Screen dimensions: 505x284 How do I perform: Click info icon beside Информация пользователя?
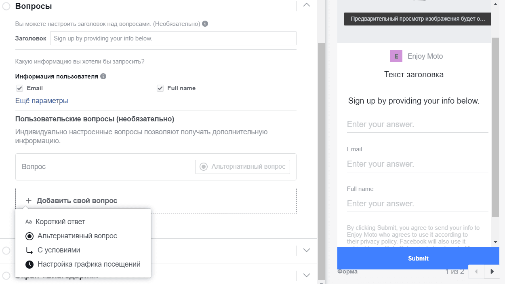pos(103,76)
